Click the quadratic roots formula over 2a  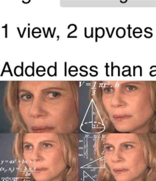(18, 171)
